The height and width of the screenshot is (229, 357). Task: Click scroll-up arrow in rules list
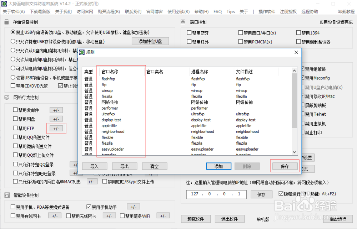coord(295,71)
